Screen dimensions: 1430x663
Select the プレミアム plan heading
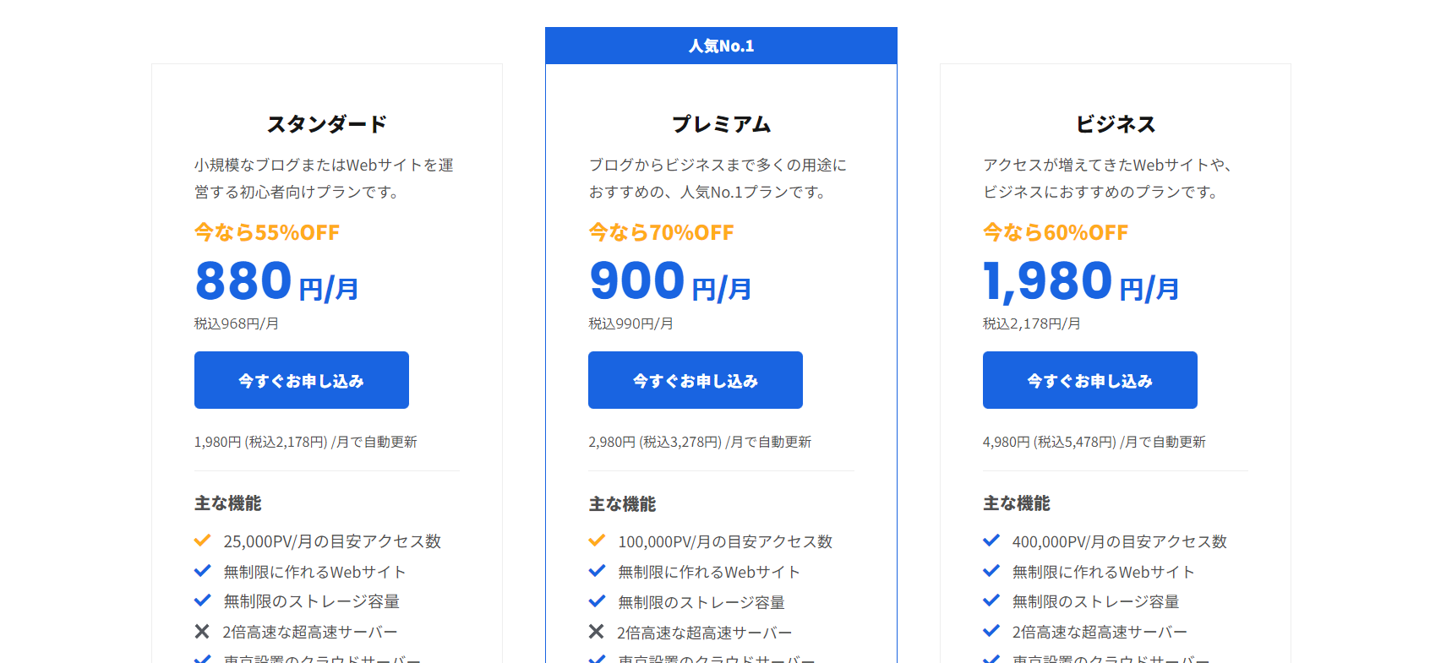(x=721, y=124)
